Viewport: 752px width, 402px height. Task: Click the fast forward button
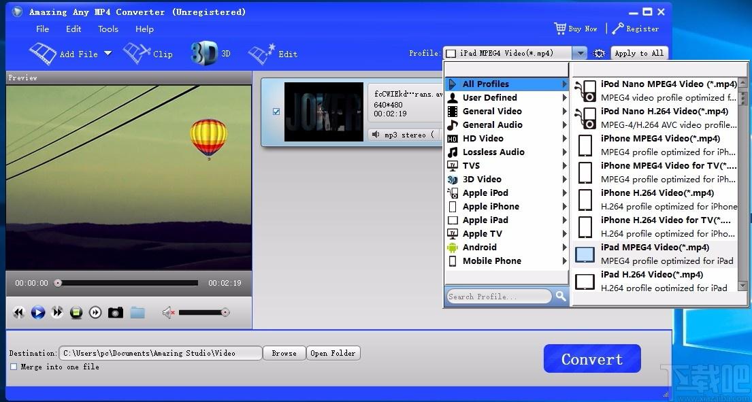point(57,313)
